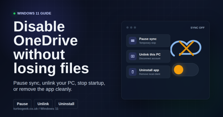The image size is (223, 117).
Task: Click the Unlink pill button
Action: (43, 104)
